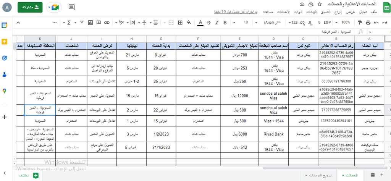Toggle italic formatting
Screen dimensions: 391x181
(x=217, y=23)
